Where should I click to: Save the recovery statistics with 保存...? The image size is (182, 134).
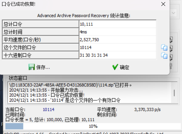coord(39,67)
